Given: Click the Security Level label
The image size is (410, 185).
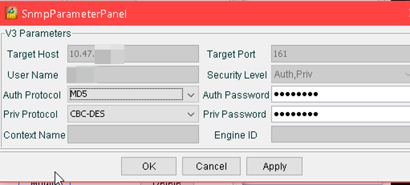Looking at the screenshot, I should [237, 75].
